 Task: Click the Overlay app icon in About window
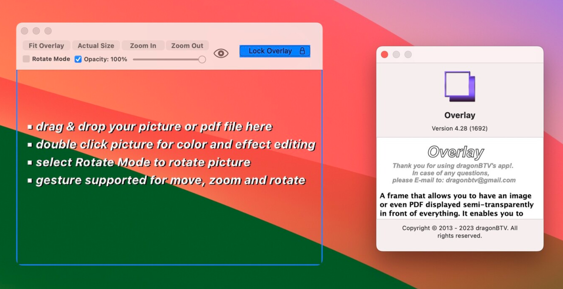(460, 86)
